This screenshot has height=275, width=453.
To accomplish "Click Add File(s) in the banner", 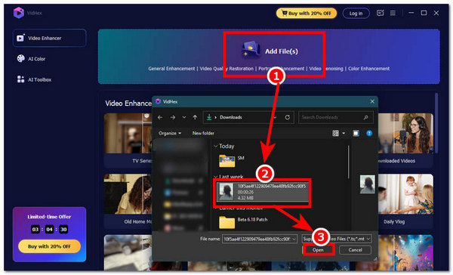I will (x=282, y=51).
